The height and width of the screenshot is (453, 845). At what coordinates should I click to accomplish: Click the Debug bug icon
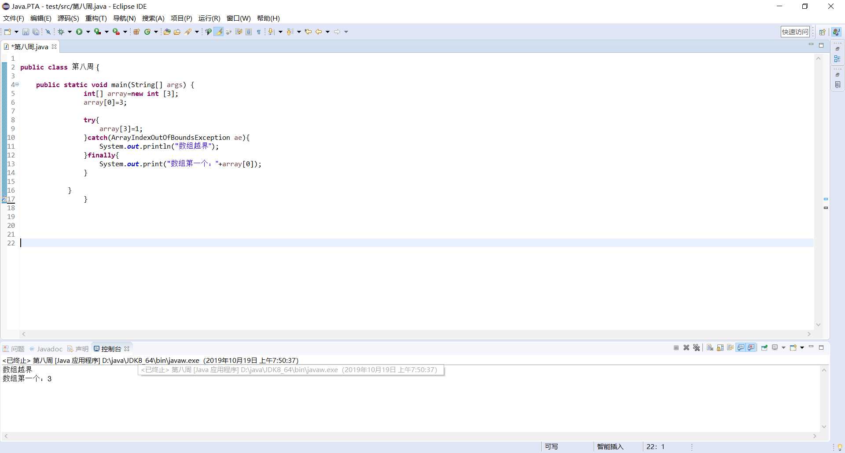point(61,32)
